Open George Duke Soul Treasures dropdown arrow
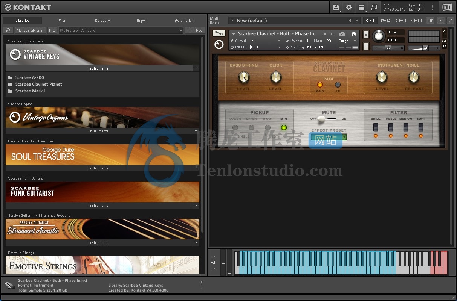457x301 pixels. coord(196,168)
